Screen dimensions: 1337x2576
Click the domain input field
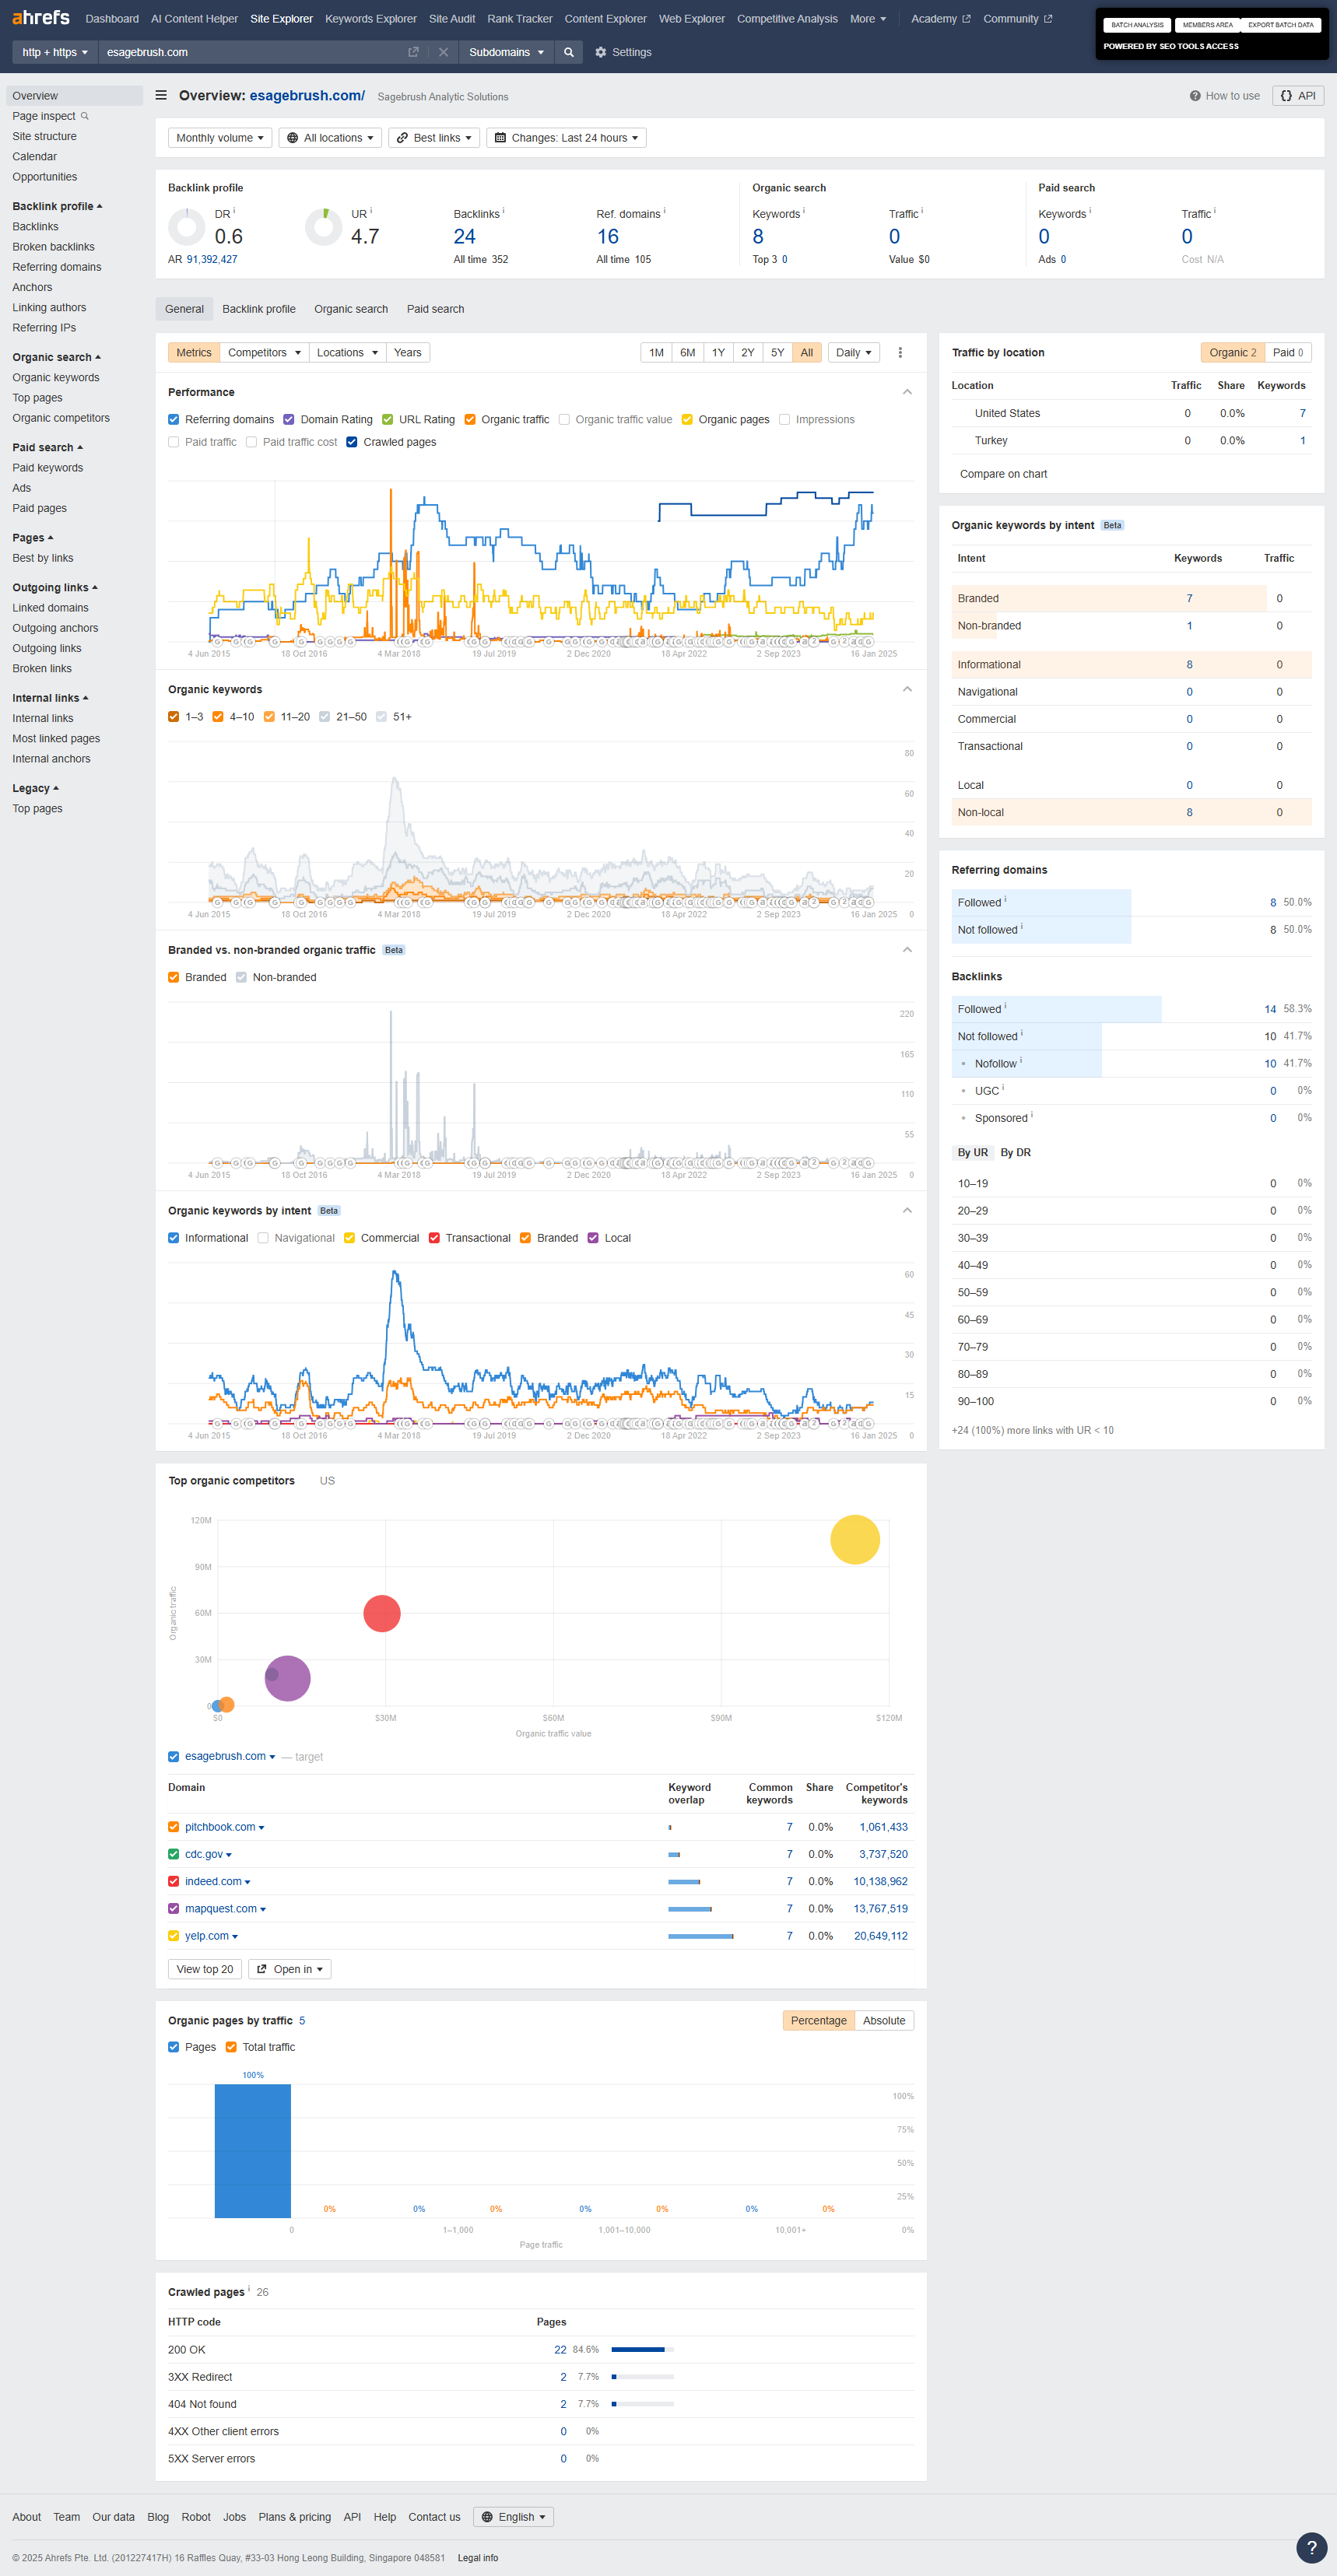[250, 52]
